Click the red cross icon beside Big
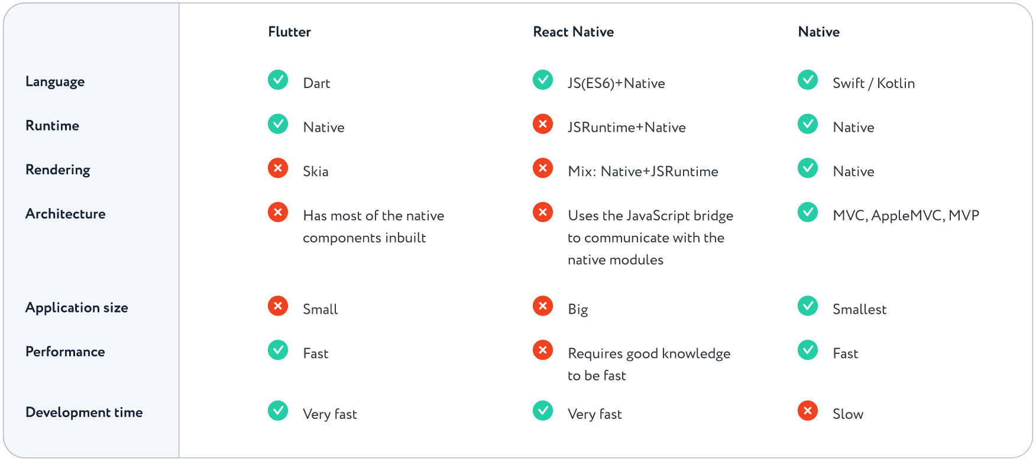The width and height of the screenshot is (1036, 462). coord(542,306)
